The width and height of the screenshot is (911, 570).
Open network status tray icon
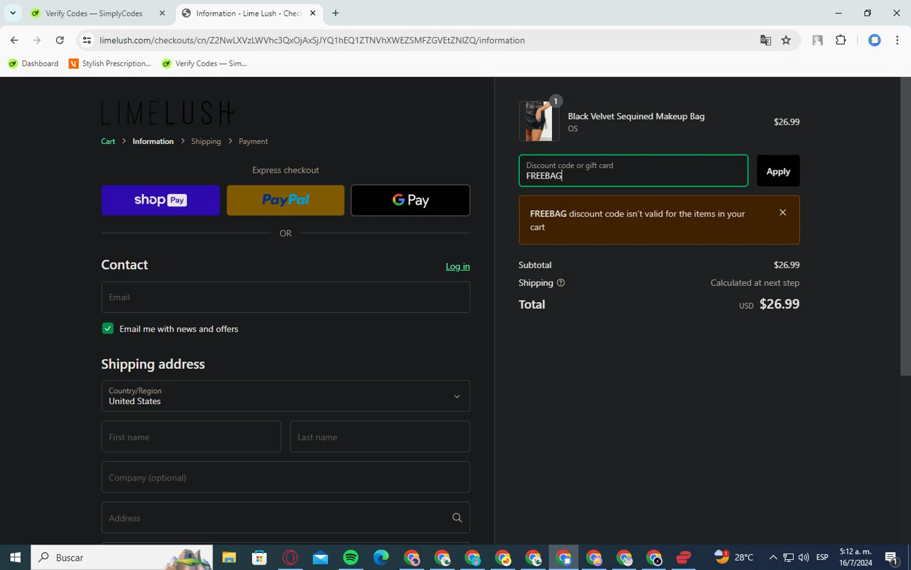(x=788, y=557)
